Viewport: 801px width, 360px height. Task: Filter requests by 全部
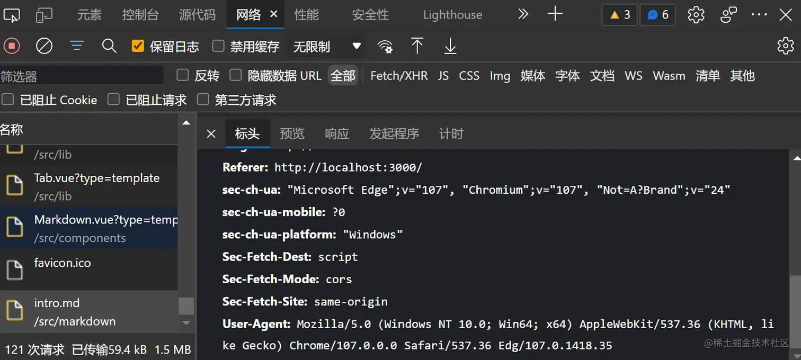343,76
